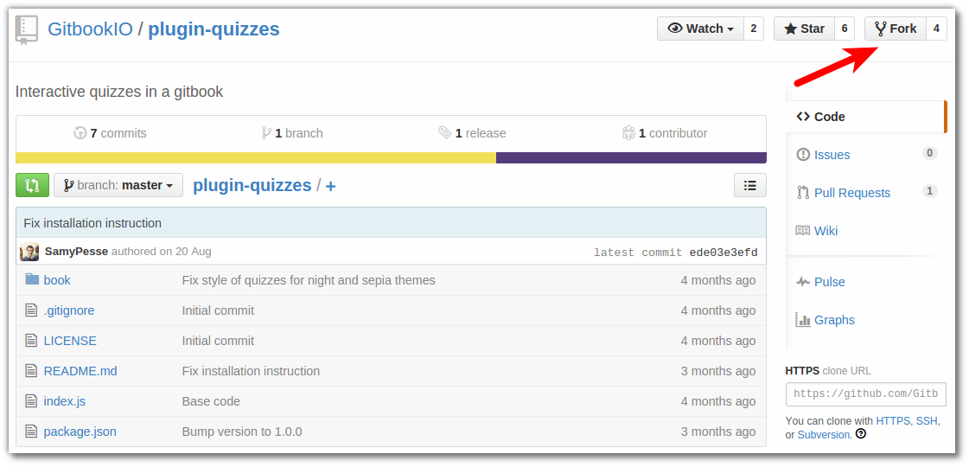Open the index.js file
969x467 pixels.
(64, 401)
